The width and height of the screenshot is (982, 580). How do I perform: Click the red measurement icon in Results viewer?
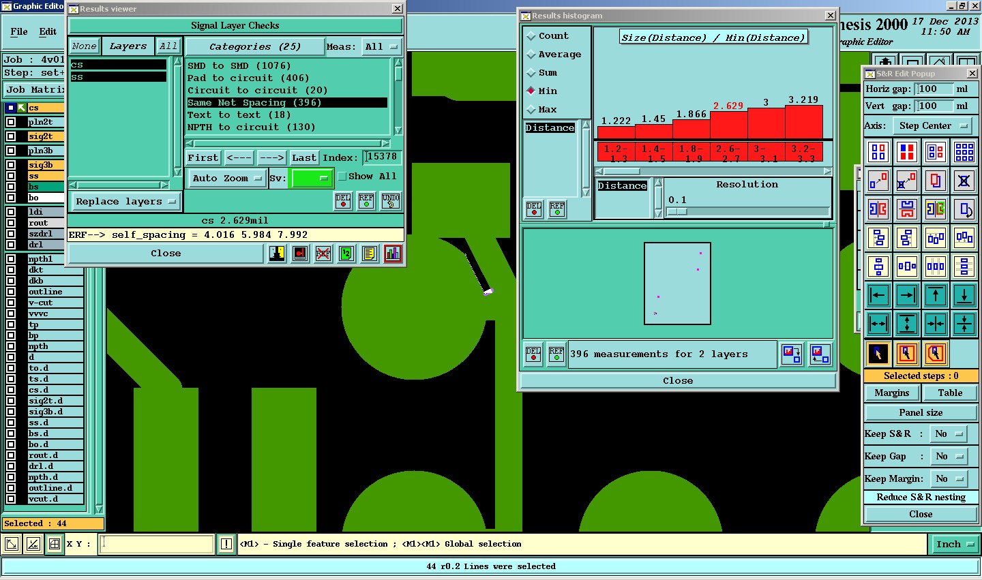300,254
